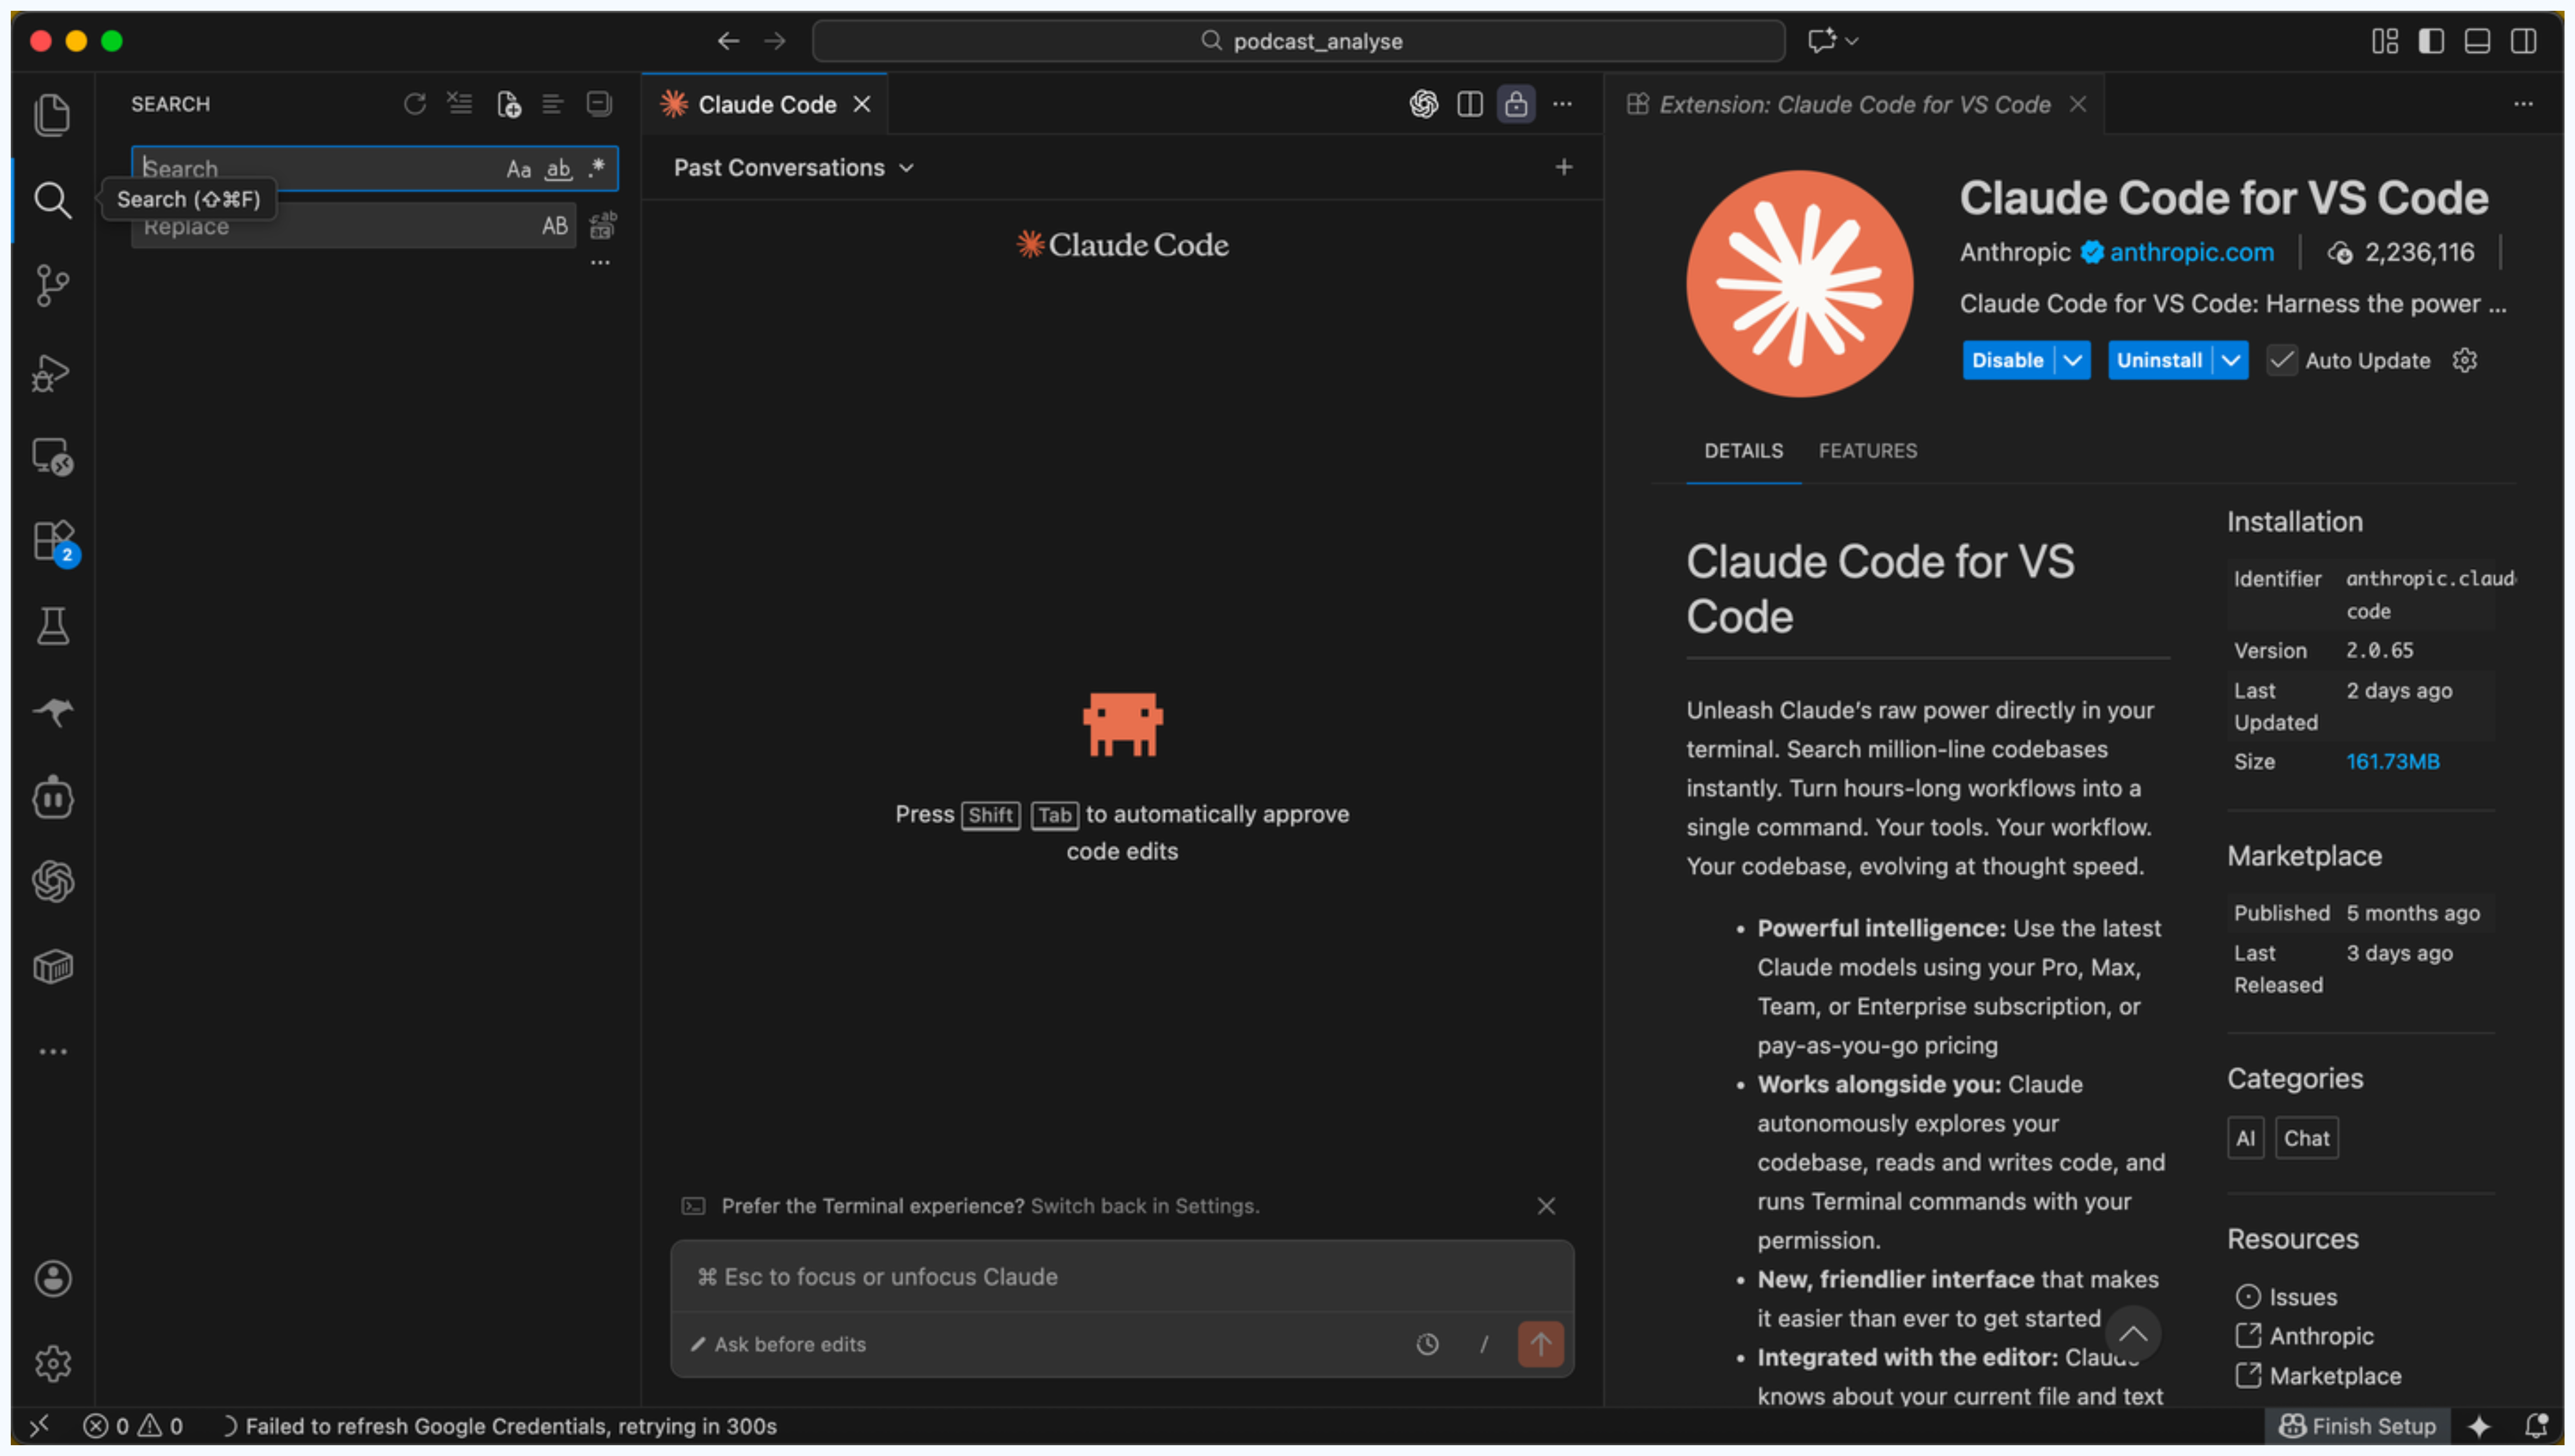
Task: Click the Disable extension button
Action: 2007,360
